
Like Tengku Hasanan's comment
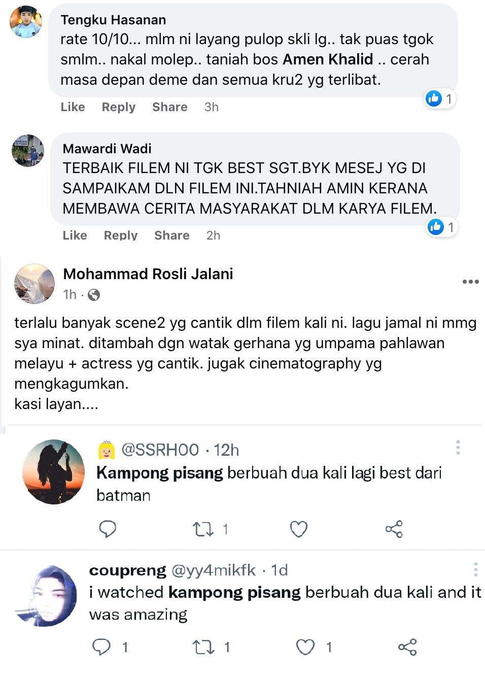tap(73, 107)
